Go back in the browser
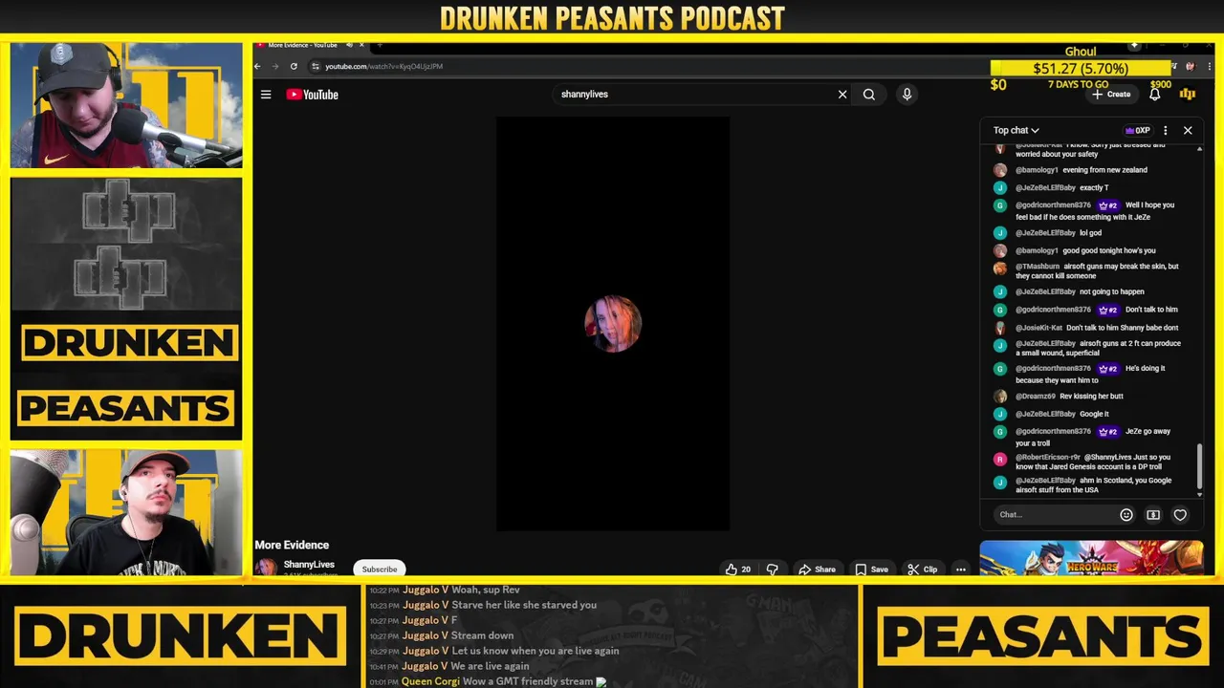This screenshot has width=1224, height=688. tap(257, 66)
